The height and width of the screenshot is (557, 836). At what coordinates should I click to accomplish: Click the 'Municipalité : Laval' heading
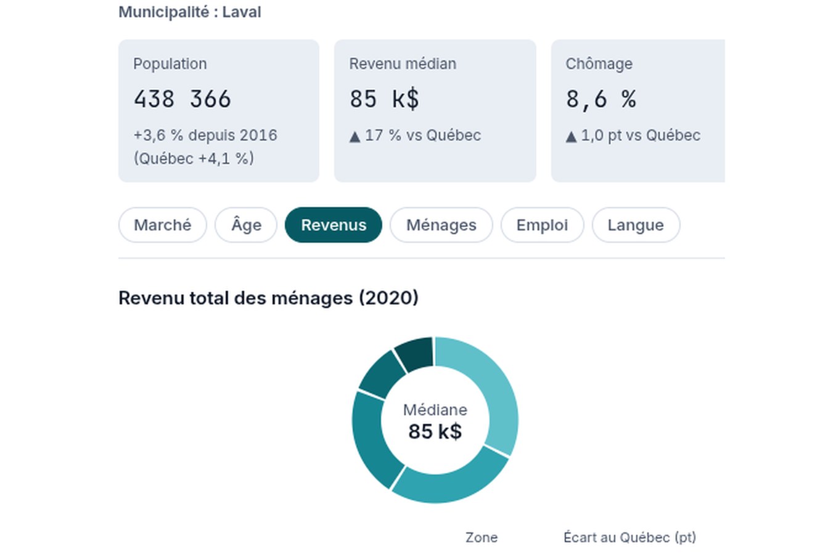(x=190, y=12)
